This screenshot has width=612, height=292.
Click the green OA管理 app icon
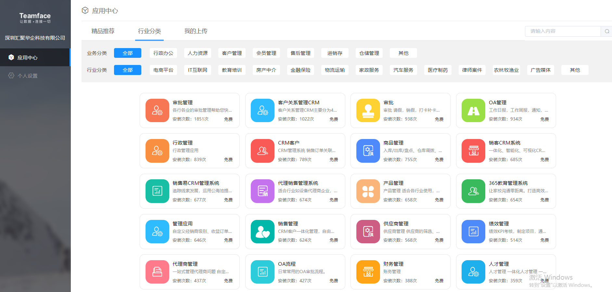[x=473, y=110]
